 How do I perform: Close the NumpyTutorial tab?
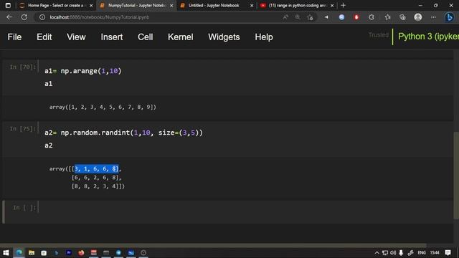coord(171,6)
